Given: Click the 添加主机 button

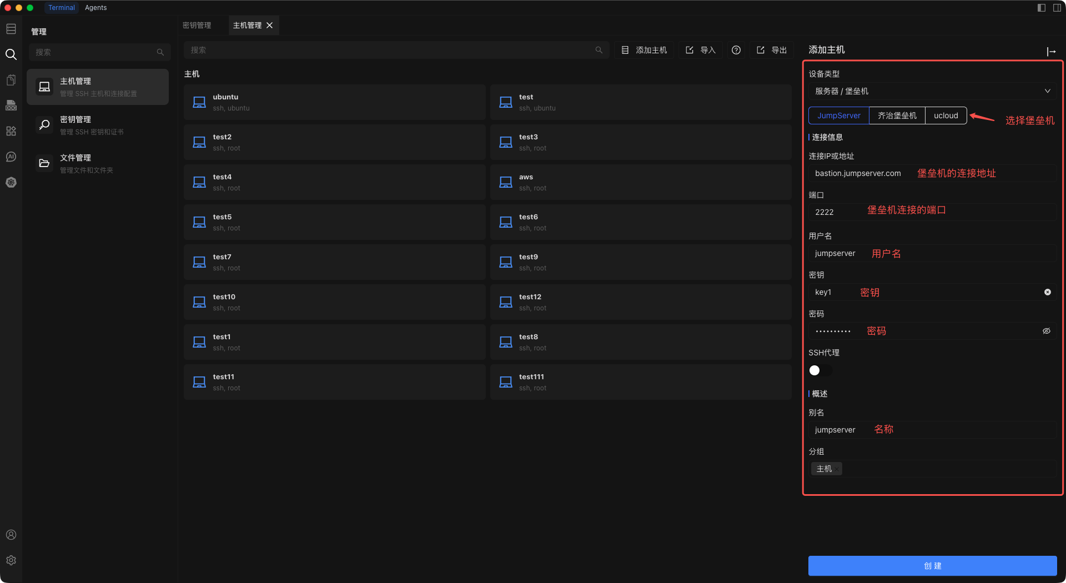Looking at the screenshot, I should [644, 50].
